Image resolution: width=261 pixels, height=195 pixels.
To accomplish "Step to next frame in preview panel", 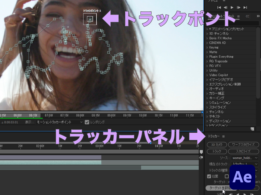I will pos(239,8).
